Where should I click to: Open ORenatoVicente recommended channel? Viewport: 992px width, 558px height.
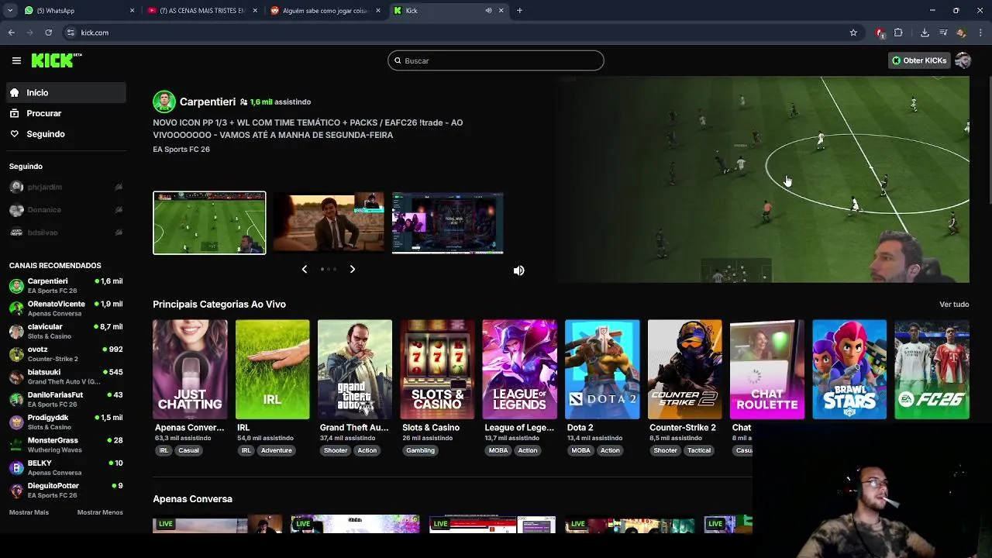pos(66,308)
